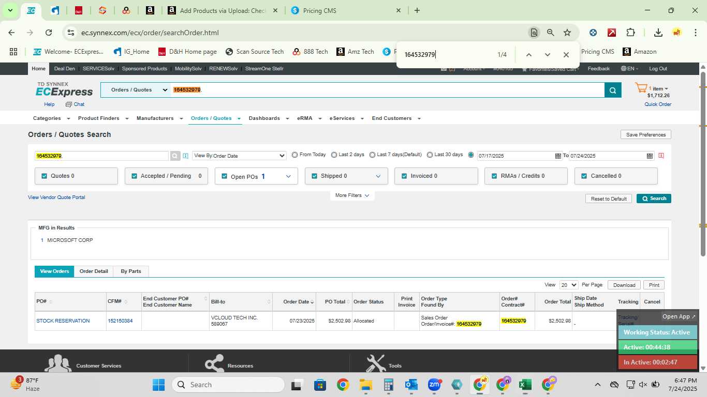Switch to the By Parts tab
This screenshot has width=707, height=397.
pos(131,271)
